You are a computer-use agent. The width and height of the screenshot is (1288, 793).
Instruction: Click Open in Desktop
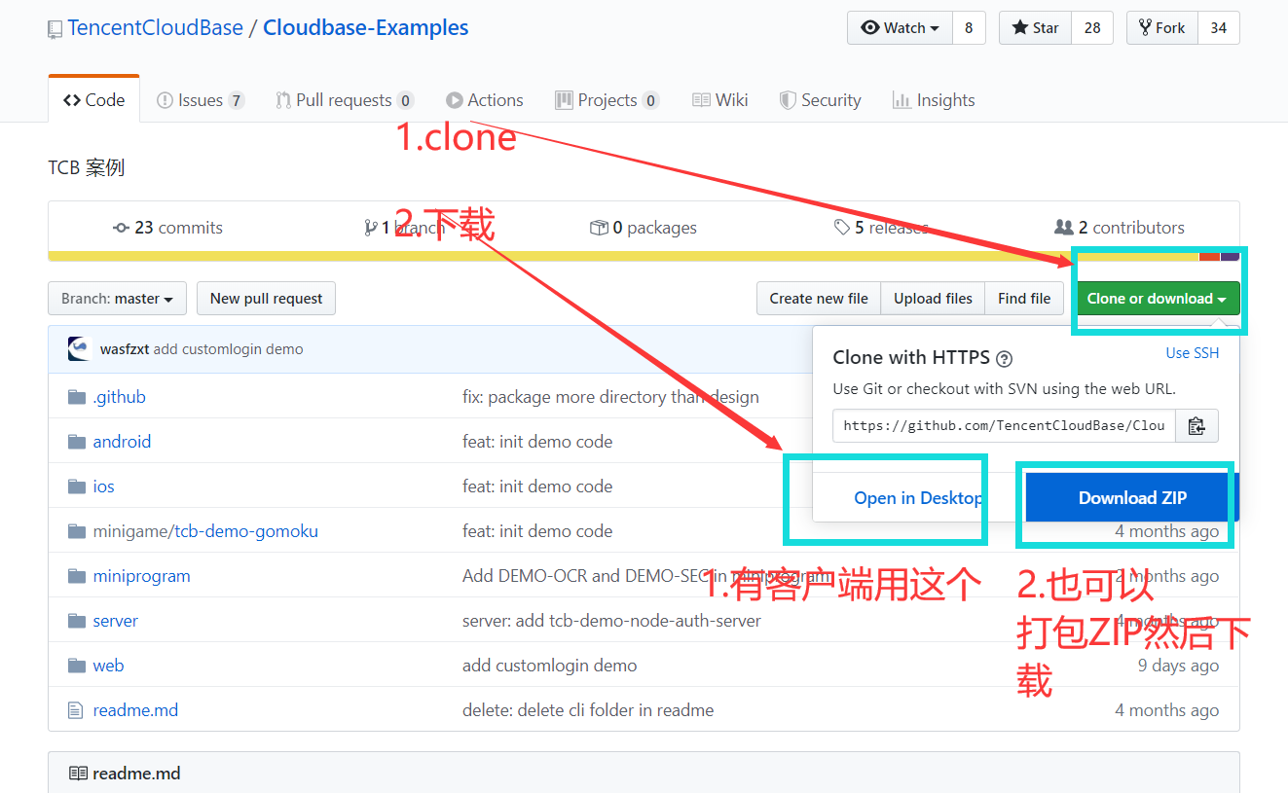pos(918,497)
